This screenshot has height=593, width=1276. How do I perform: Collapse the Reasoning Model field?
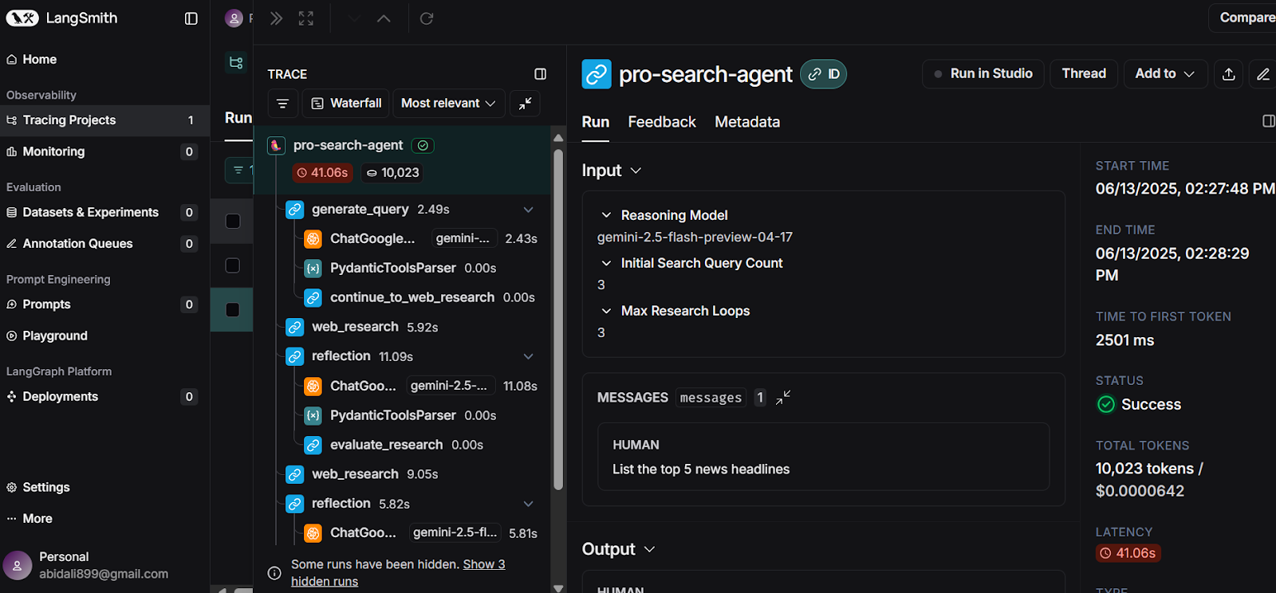pyautogui.click(x=606, y=215)
